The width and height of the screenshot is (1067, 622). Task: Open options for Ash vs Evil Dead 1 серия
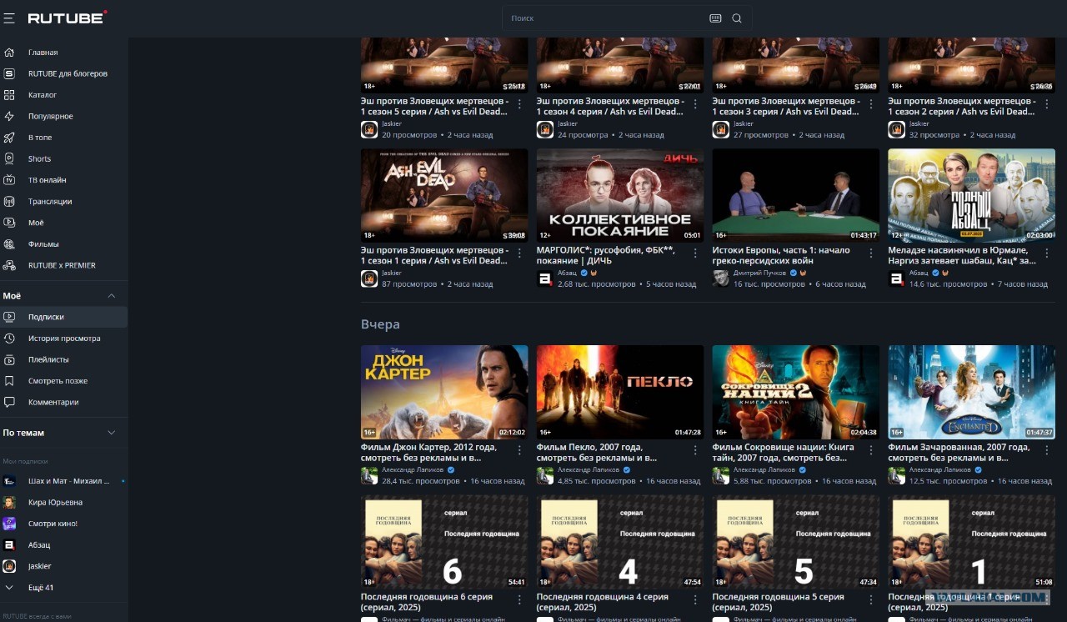(519, 253)
